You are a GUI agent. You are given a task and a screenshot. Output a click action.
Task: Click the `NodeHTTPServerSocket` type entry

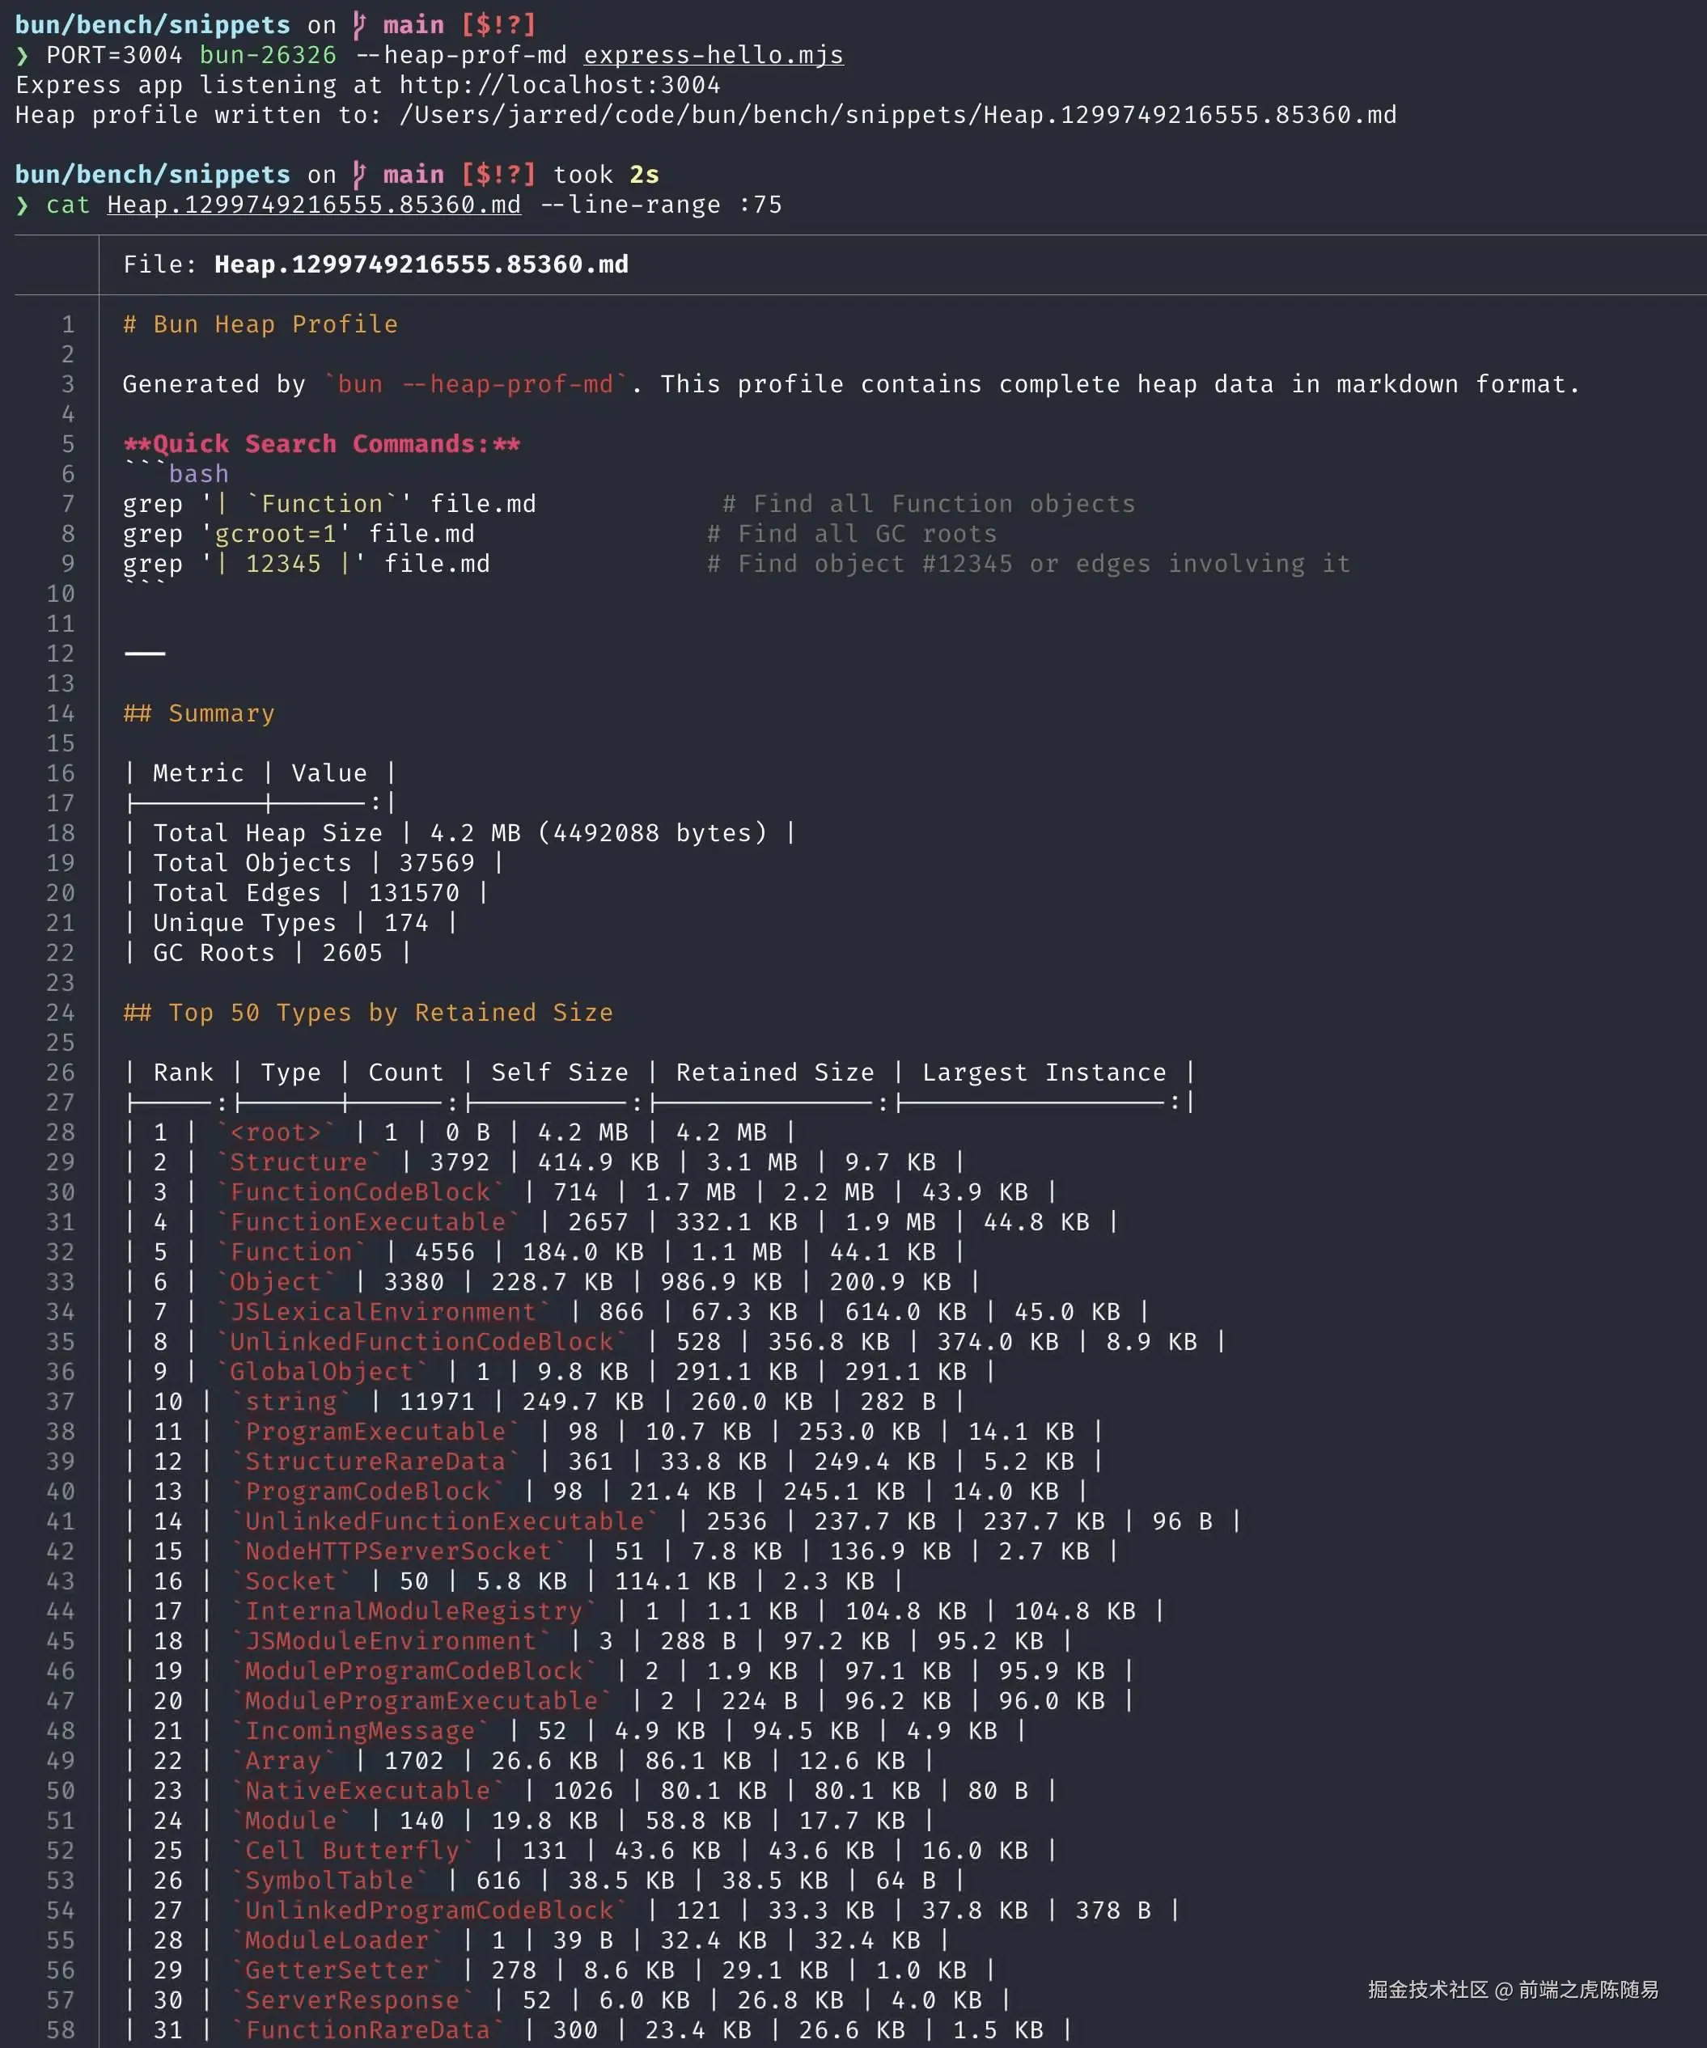coord(398,1551)
